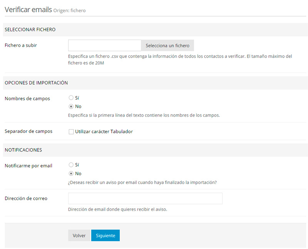Click the 'Origen: fichero' subtitle text
308x249 pixels.
[x=70, y=11]
